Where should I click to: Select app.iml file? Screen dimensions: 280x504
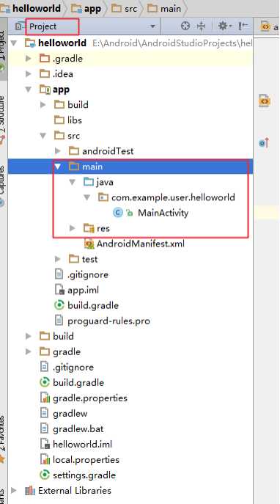83,290
